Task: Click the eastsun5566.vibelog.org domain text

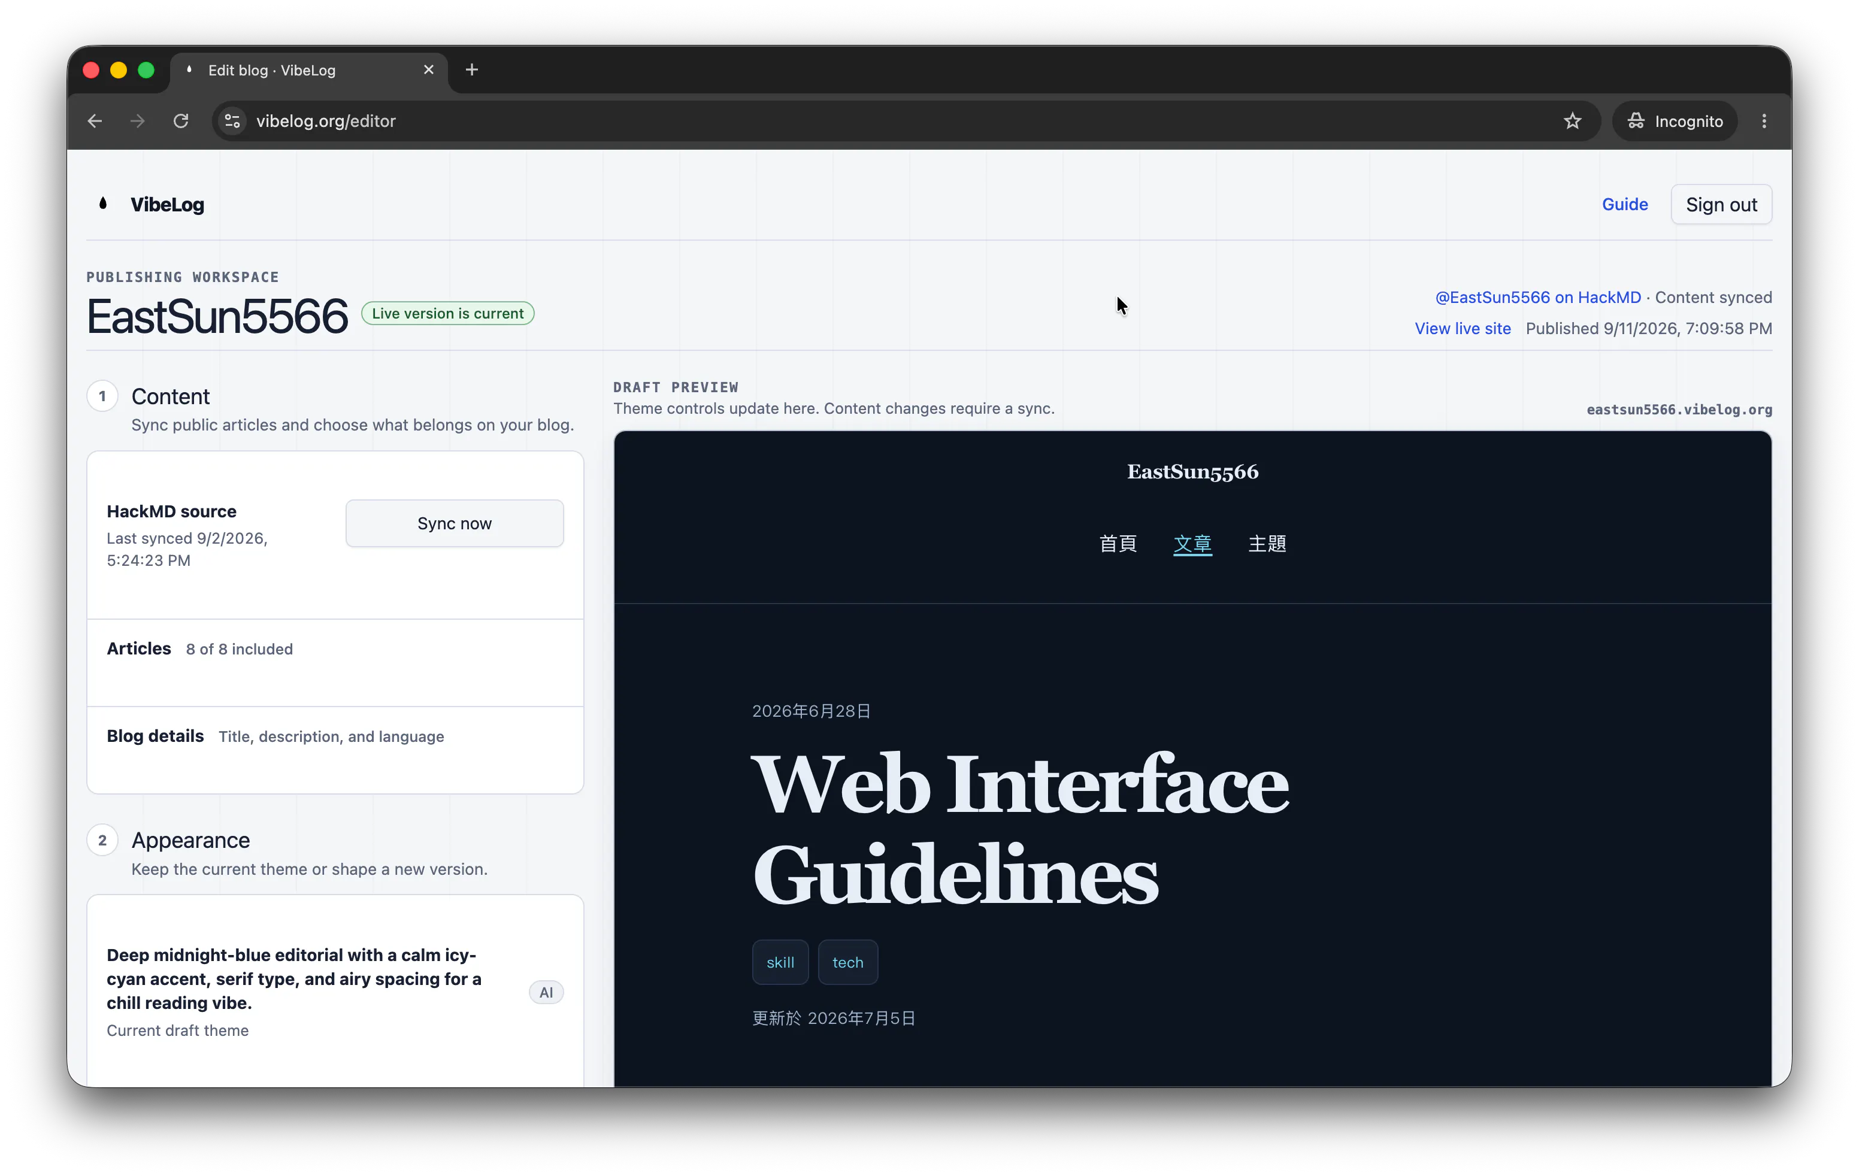Action: pos(1678,410)
